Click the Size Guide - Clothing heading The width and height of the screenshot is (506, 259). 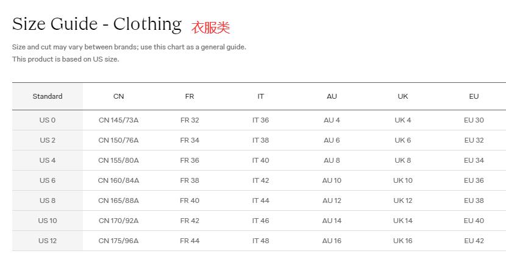pos(97,24)
